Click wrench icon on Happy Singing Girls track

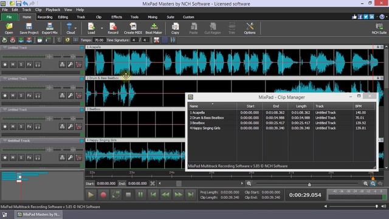tap(71, 158)
